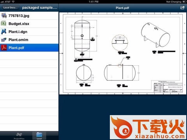Tap the Local Documents back button
Viewport: 187px width, 140px height.
(x=11, y=8)
